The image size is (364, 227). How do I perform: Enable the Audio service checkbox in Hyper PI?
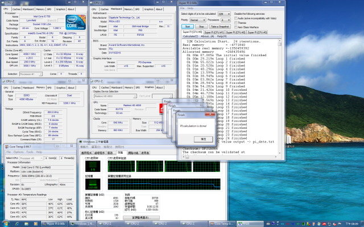click(x=235, y=18)
